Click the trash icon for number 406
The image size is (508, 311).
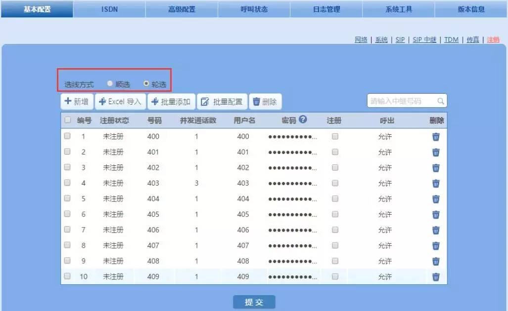[x=436, y=230]
